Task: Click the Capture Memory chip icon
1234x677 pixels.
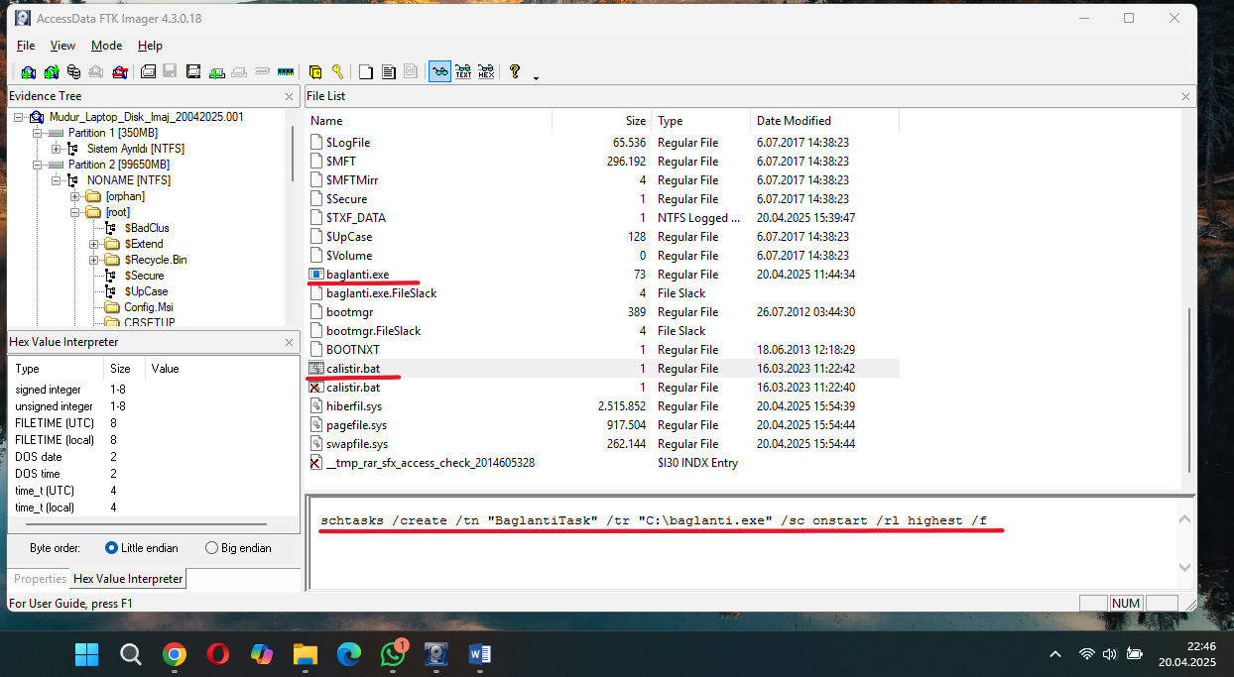Action: point(286,71)
